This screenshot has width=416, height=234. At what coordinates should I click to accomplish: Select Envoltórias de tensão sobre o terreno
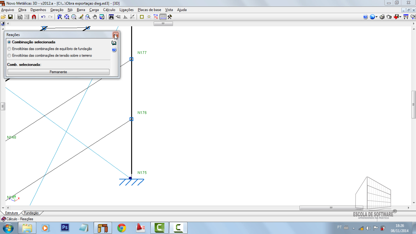click(9, 56)
